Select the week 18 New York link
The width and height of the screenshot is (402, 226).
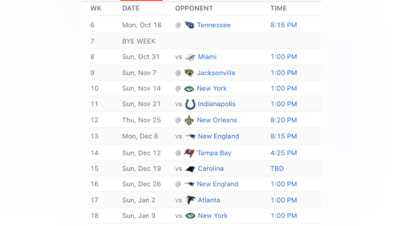pyautogui.click(x=212, y=216)
